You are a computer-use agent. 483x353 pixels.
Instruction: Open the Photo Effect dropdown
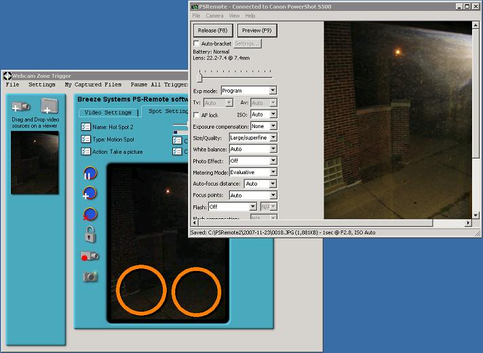[x=253, y=161]
